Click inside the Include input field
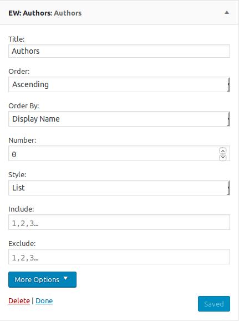Viewport: 239px width, 321px height. pyautogui.click(x=119, y=222)
